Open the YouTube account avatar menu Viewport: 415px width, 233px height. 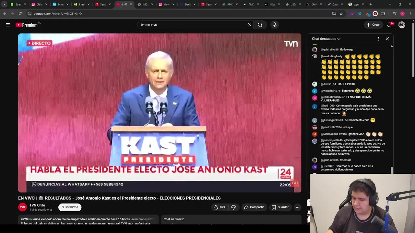(x=402, y=25)
